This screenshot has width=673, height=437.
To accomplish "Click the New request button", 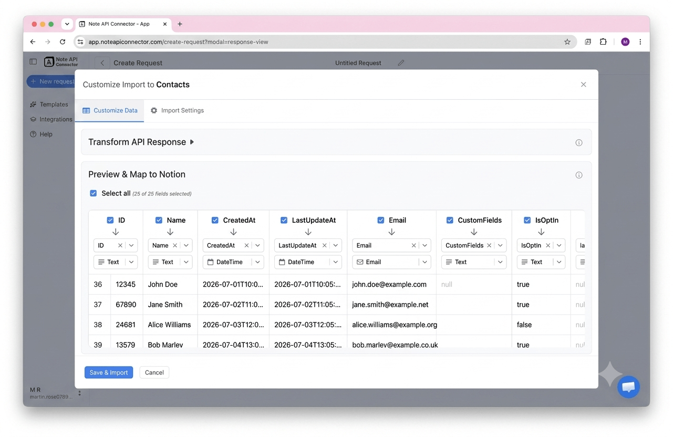I will [x=51, y=81].
